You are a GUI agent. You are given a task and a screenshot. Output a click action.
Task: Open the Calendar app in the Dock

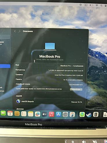pyautogui.click(x=10, y=113)
